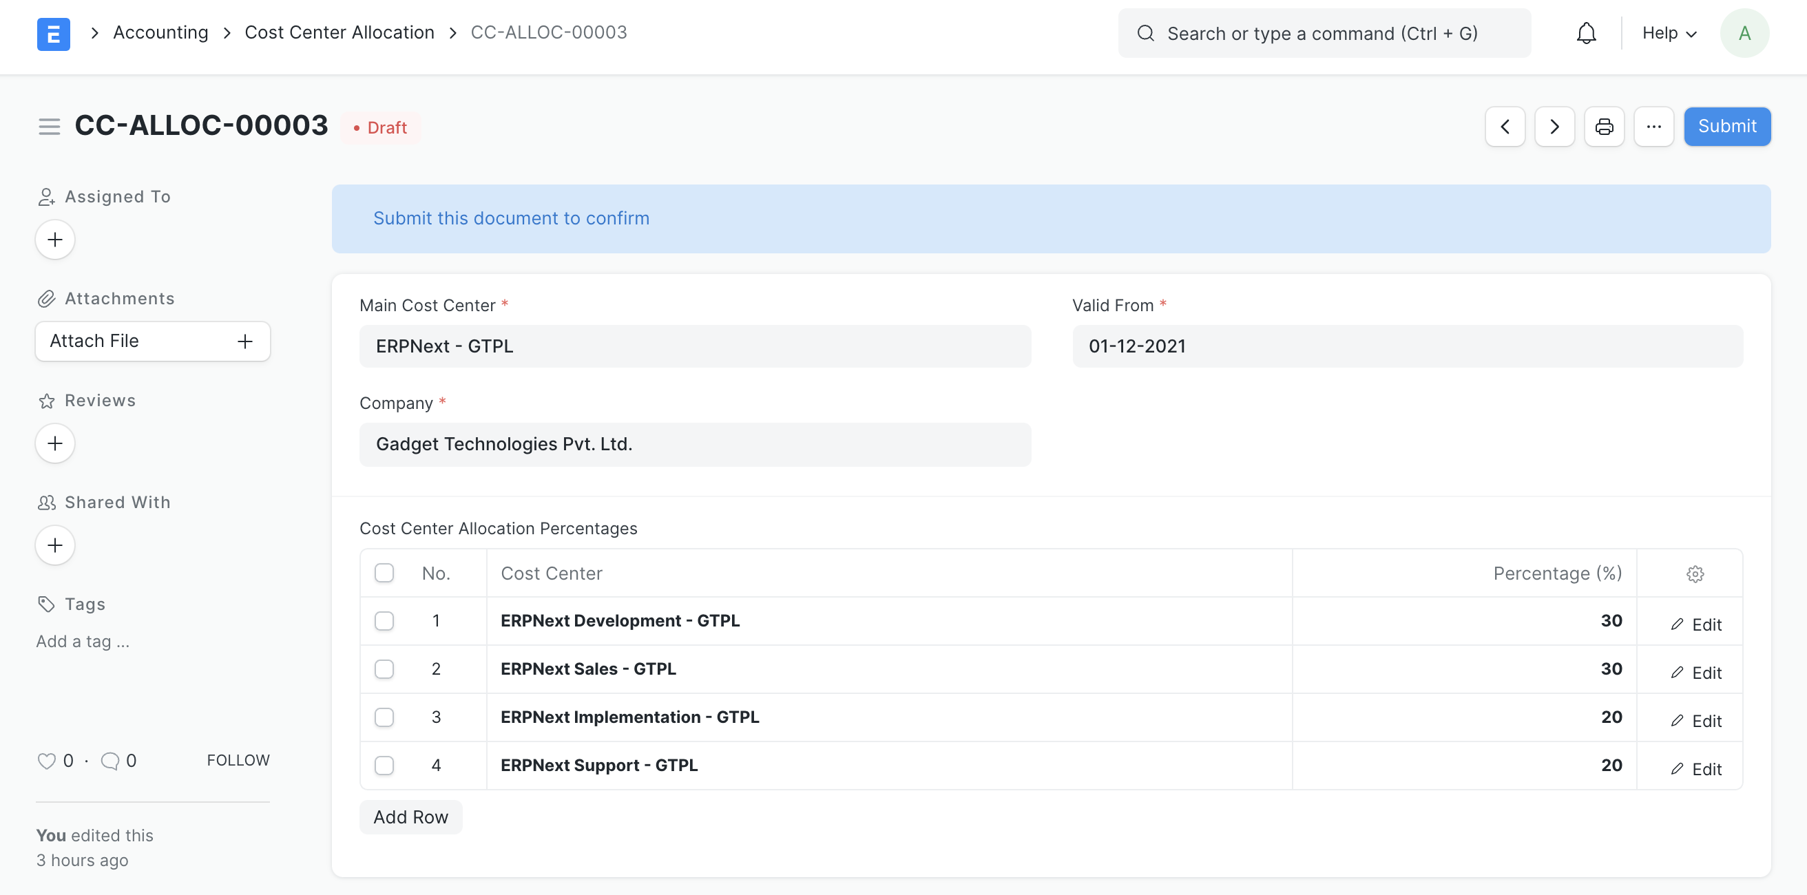
Task: Click the sidebar toggle beside CC-ALLOC-00003
Action: pyautogui.click(x=49, y=126)
